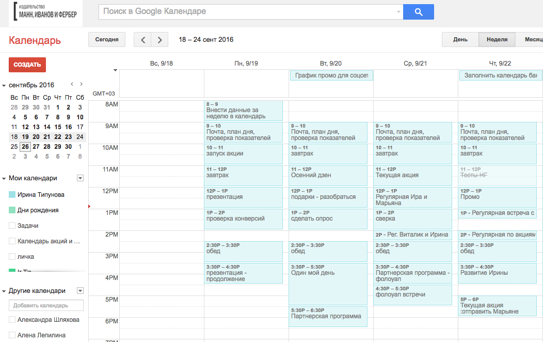Enable the личка calendar checkbox
Viewport: 543px width, 342px height.
coord(12,257)
